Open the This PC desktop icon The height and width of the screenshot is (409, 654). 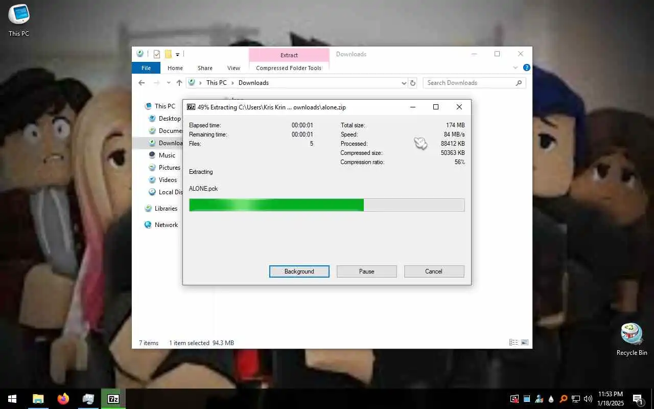tap(19, 20)
